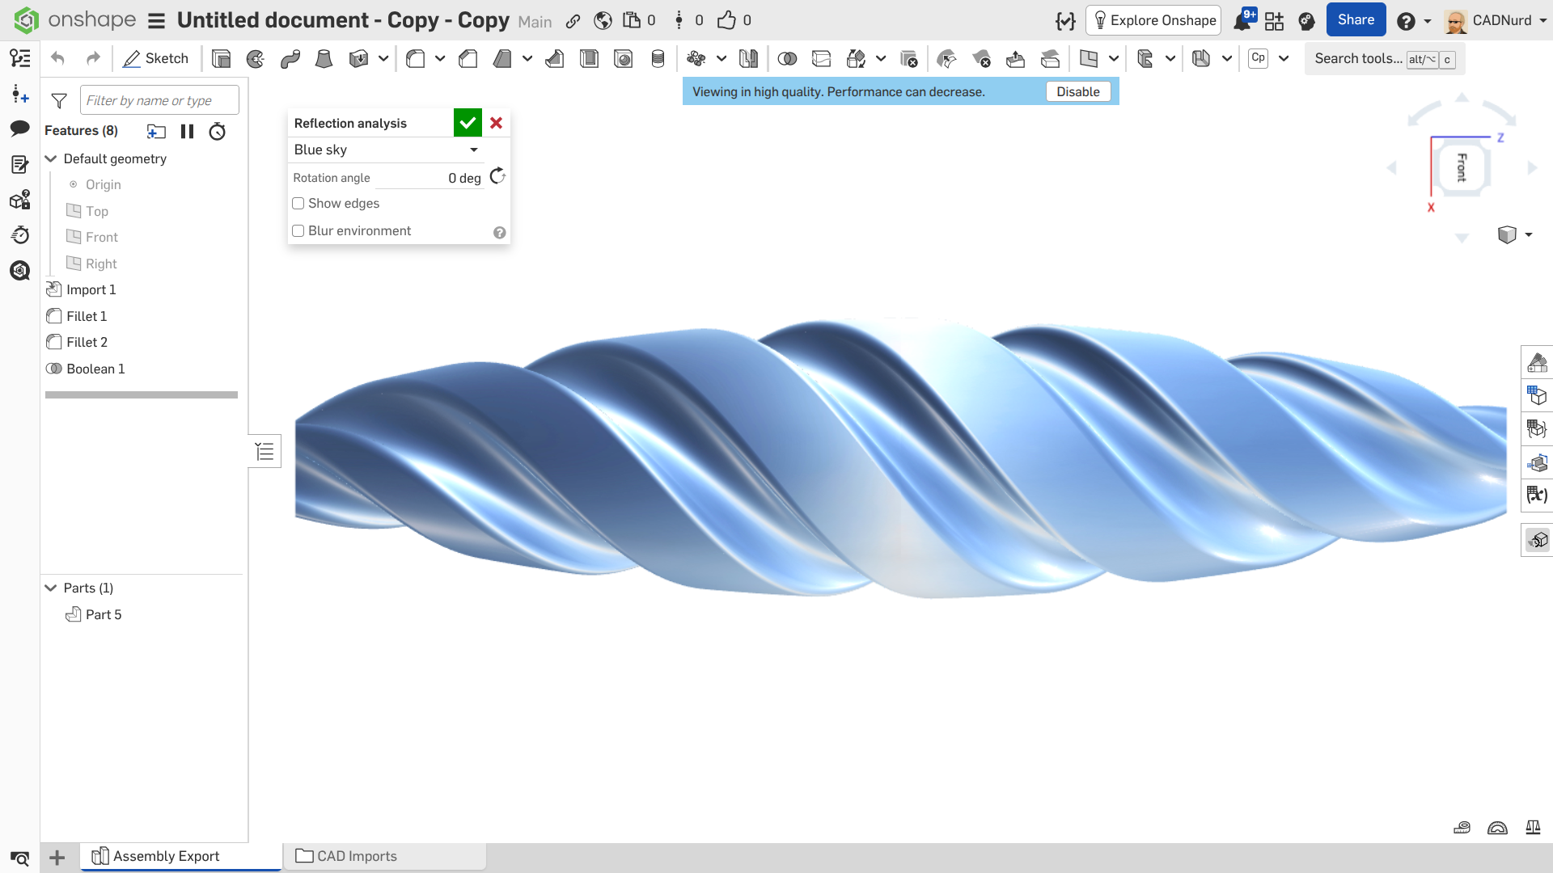Select the Revolve tool icon
Image resolution: width=1553 pixels, height=873 pixels.
[x=256, y=58]
